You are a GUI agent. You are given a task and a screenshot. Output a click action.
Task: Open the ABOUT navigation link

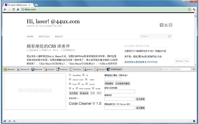(59, 37)
